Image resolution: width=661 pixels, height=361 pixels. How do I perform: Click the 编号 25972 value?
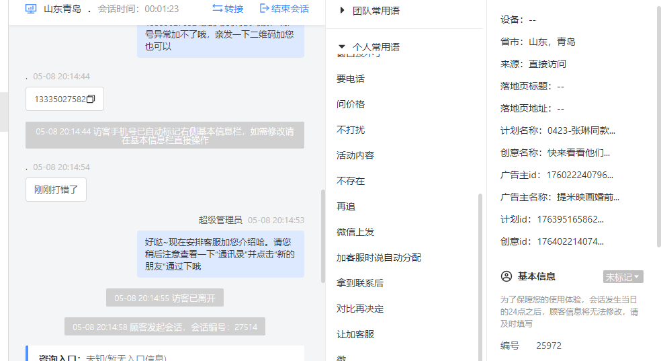pos(549,346)
